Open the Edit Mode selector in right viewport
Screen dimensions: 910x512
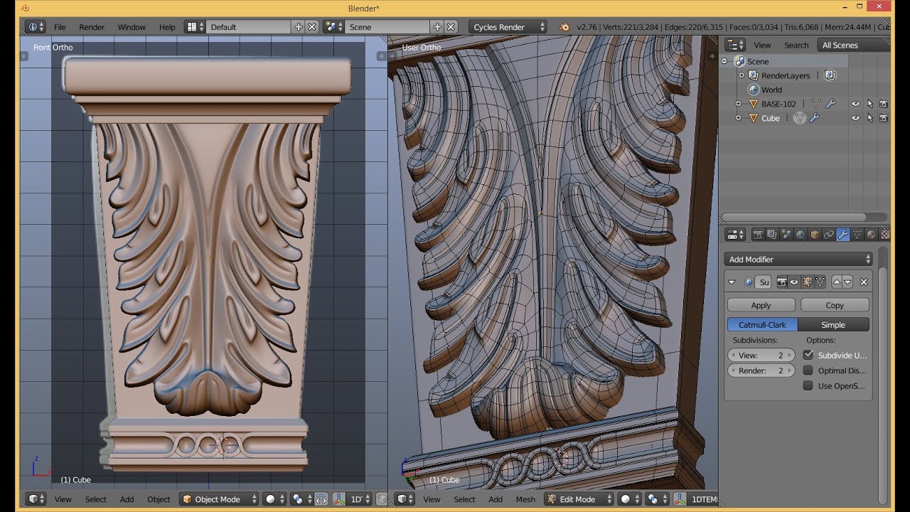point(579,499)
